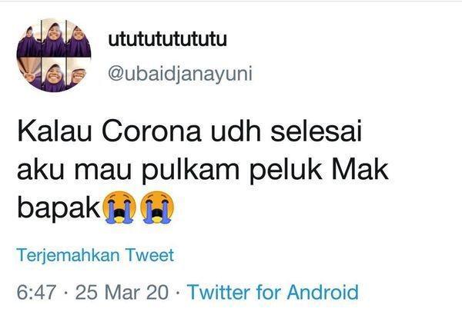This screenshot has width=462, height=315.
Task: Click the top-left photo in avatar collage
Action: click(29, 39)
